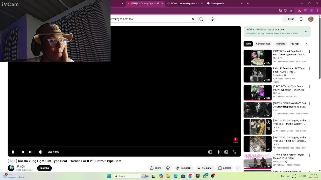Screen dimensions: 321x180
Task: Open the Pirlo x El Americano thumbnail
Action: pyautogui.click(x=258, y=75)
